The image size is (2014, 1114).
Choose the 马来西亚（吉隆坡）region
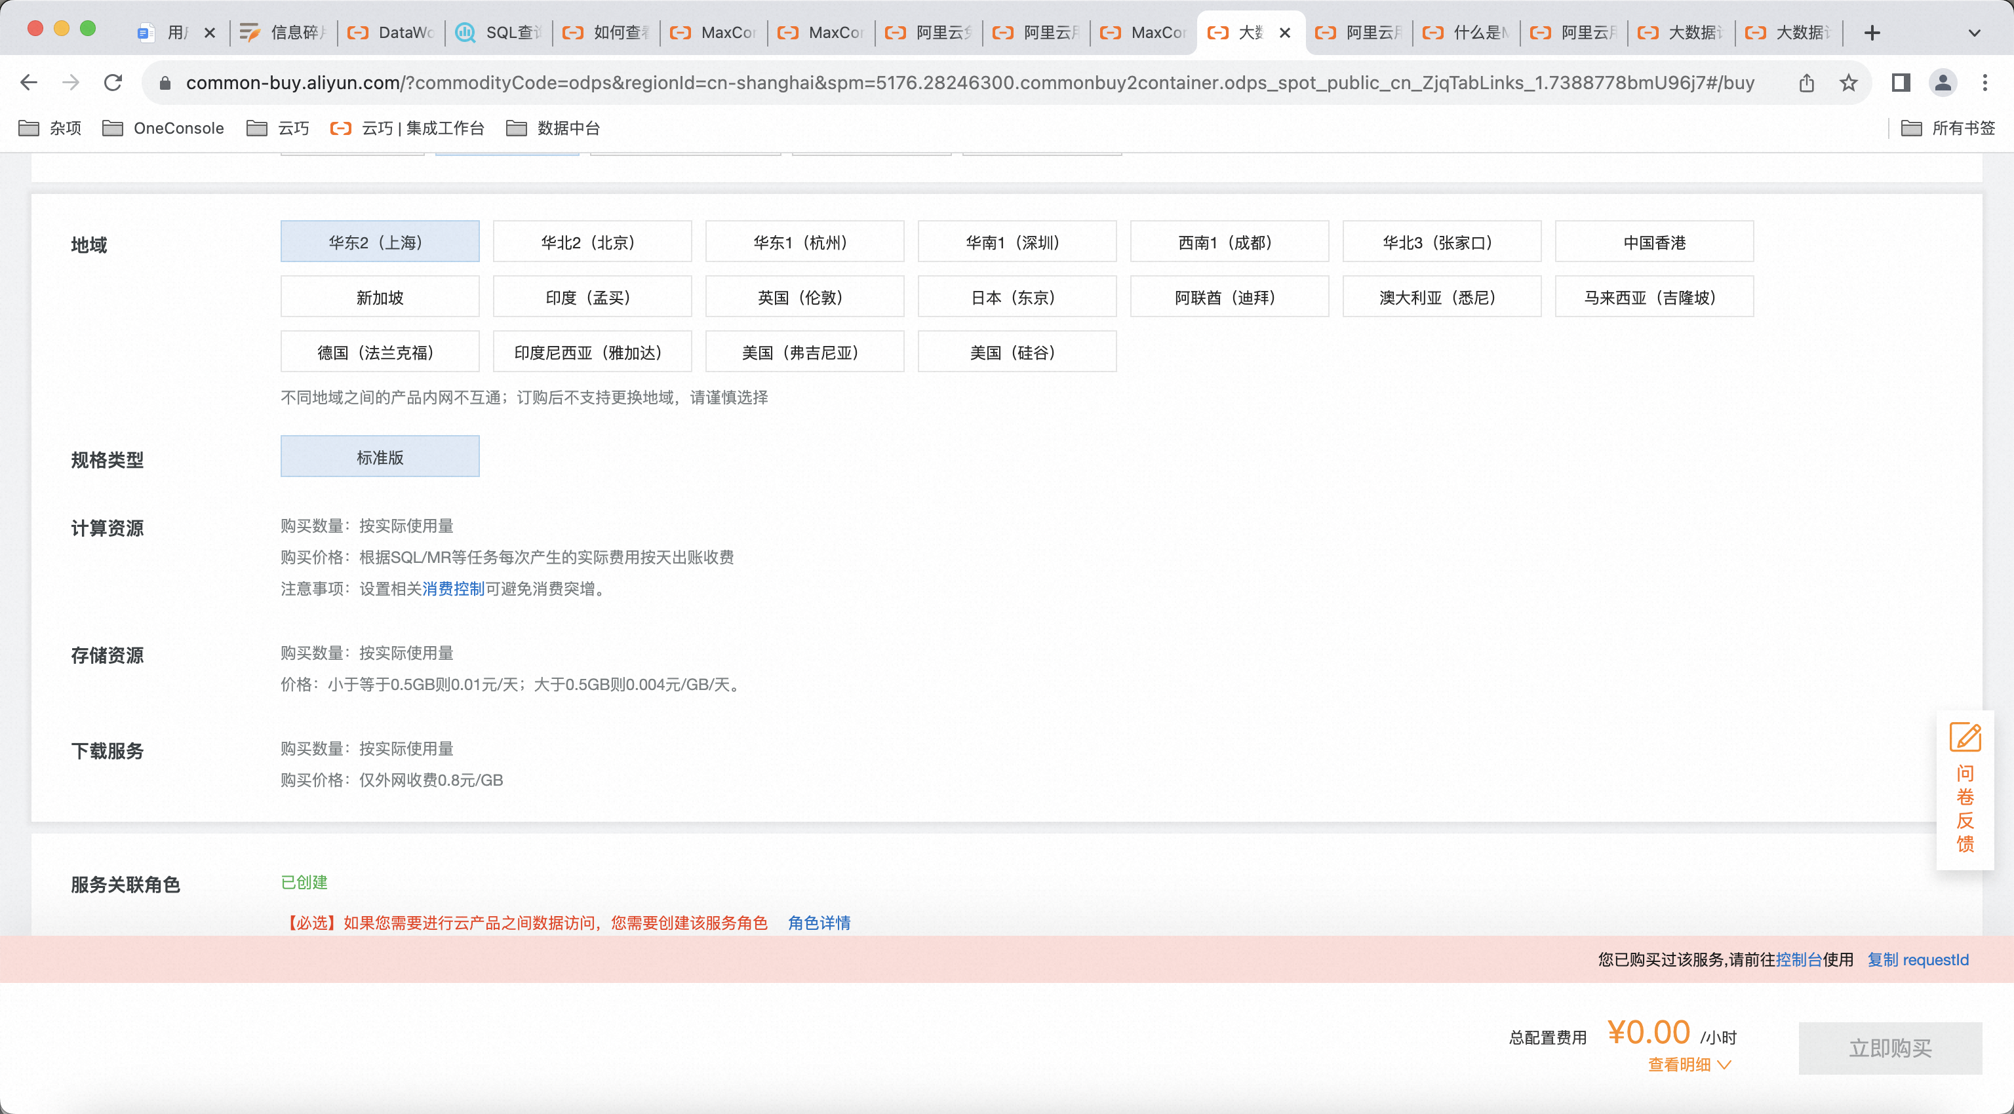pyautogui.click(x=1654, y=296)
